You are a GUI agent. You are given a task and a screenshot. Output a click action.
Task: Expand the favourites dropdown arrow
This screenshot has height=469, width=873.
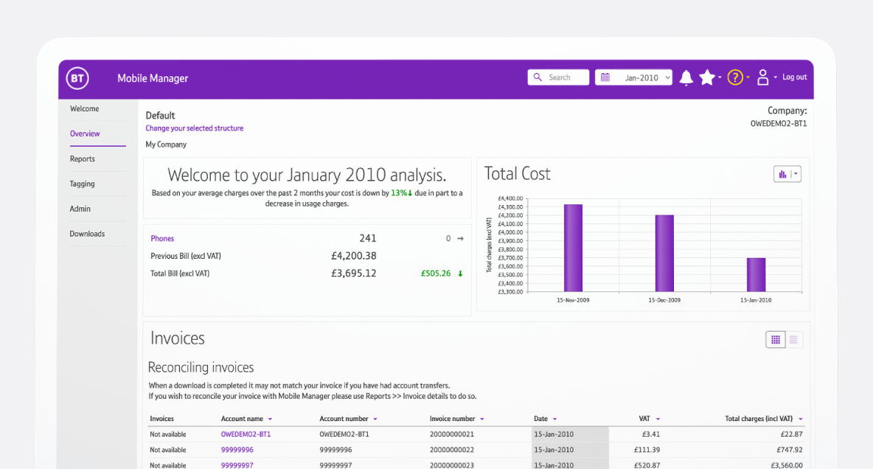720,77
